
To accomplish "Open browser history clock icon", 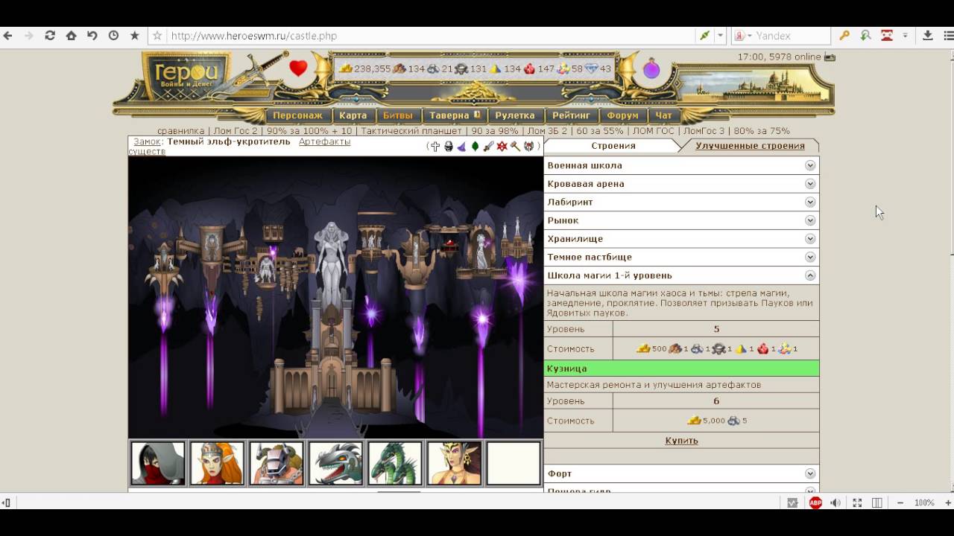I will coord(113,36).
